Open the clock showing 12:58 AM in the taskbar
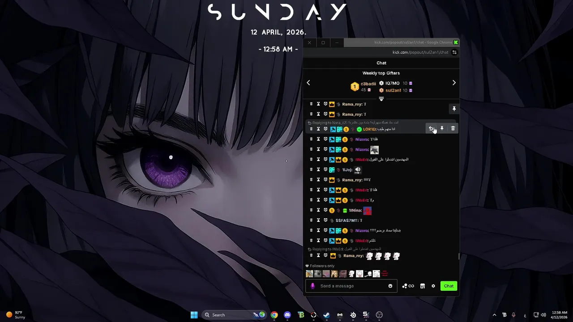Image resolution: width=573 pixels, height=322 pixels. tap(560, 315)
